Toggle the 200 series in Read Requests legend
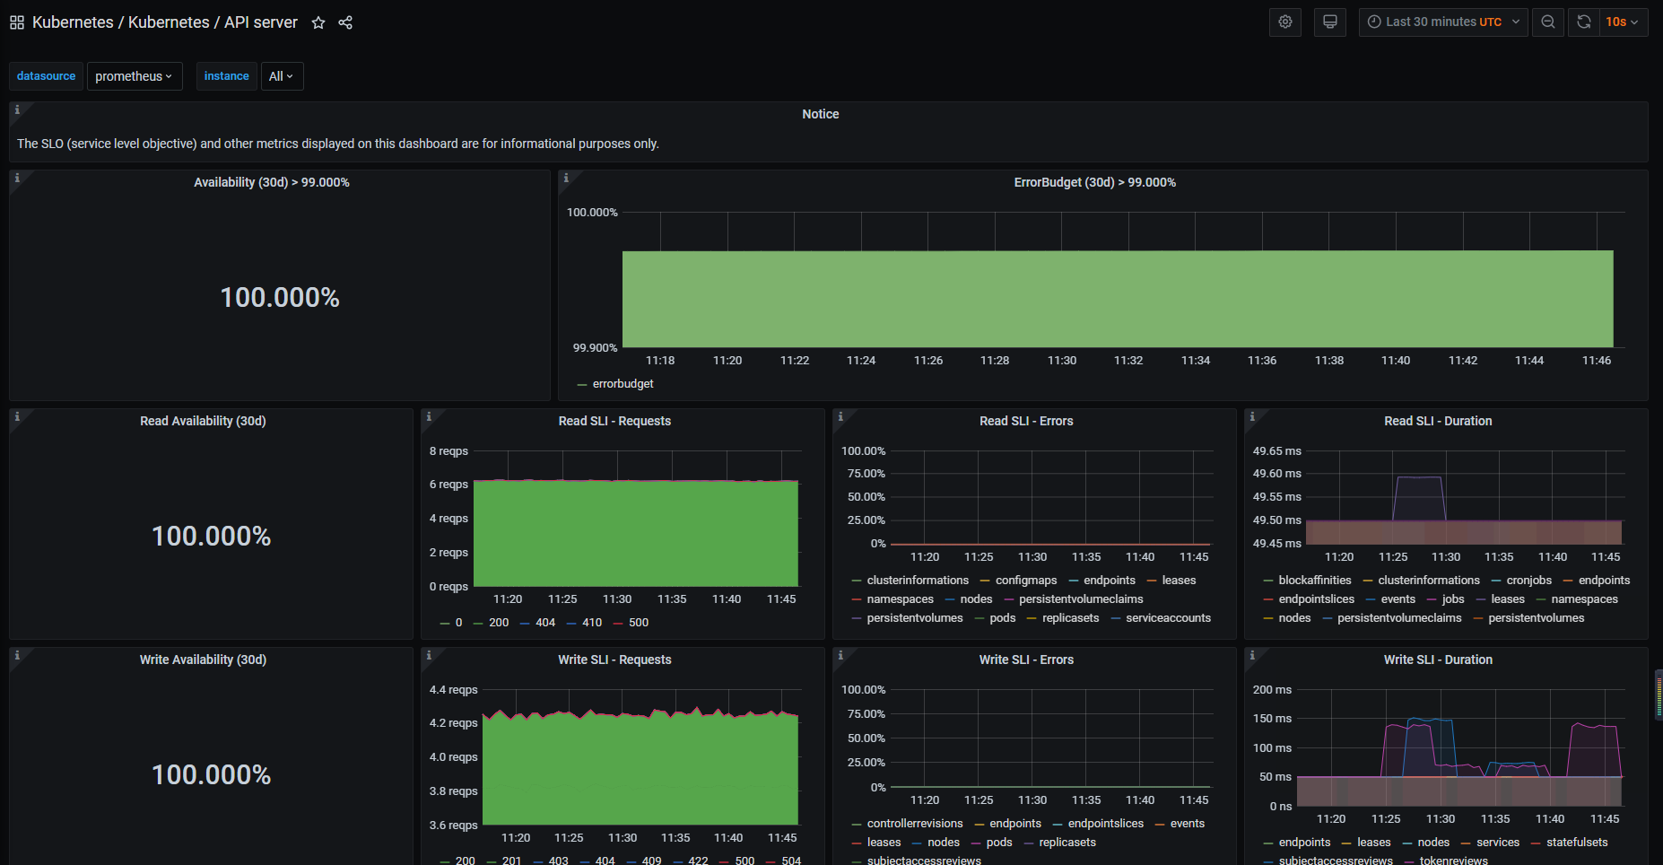 coord(499,623)
